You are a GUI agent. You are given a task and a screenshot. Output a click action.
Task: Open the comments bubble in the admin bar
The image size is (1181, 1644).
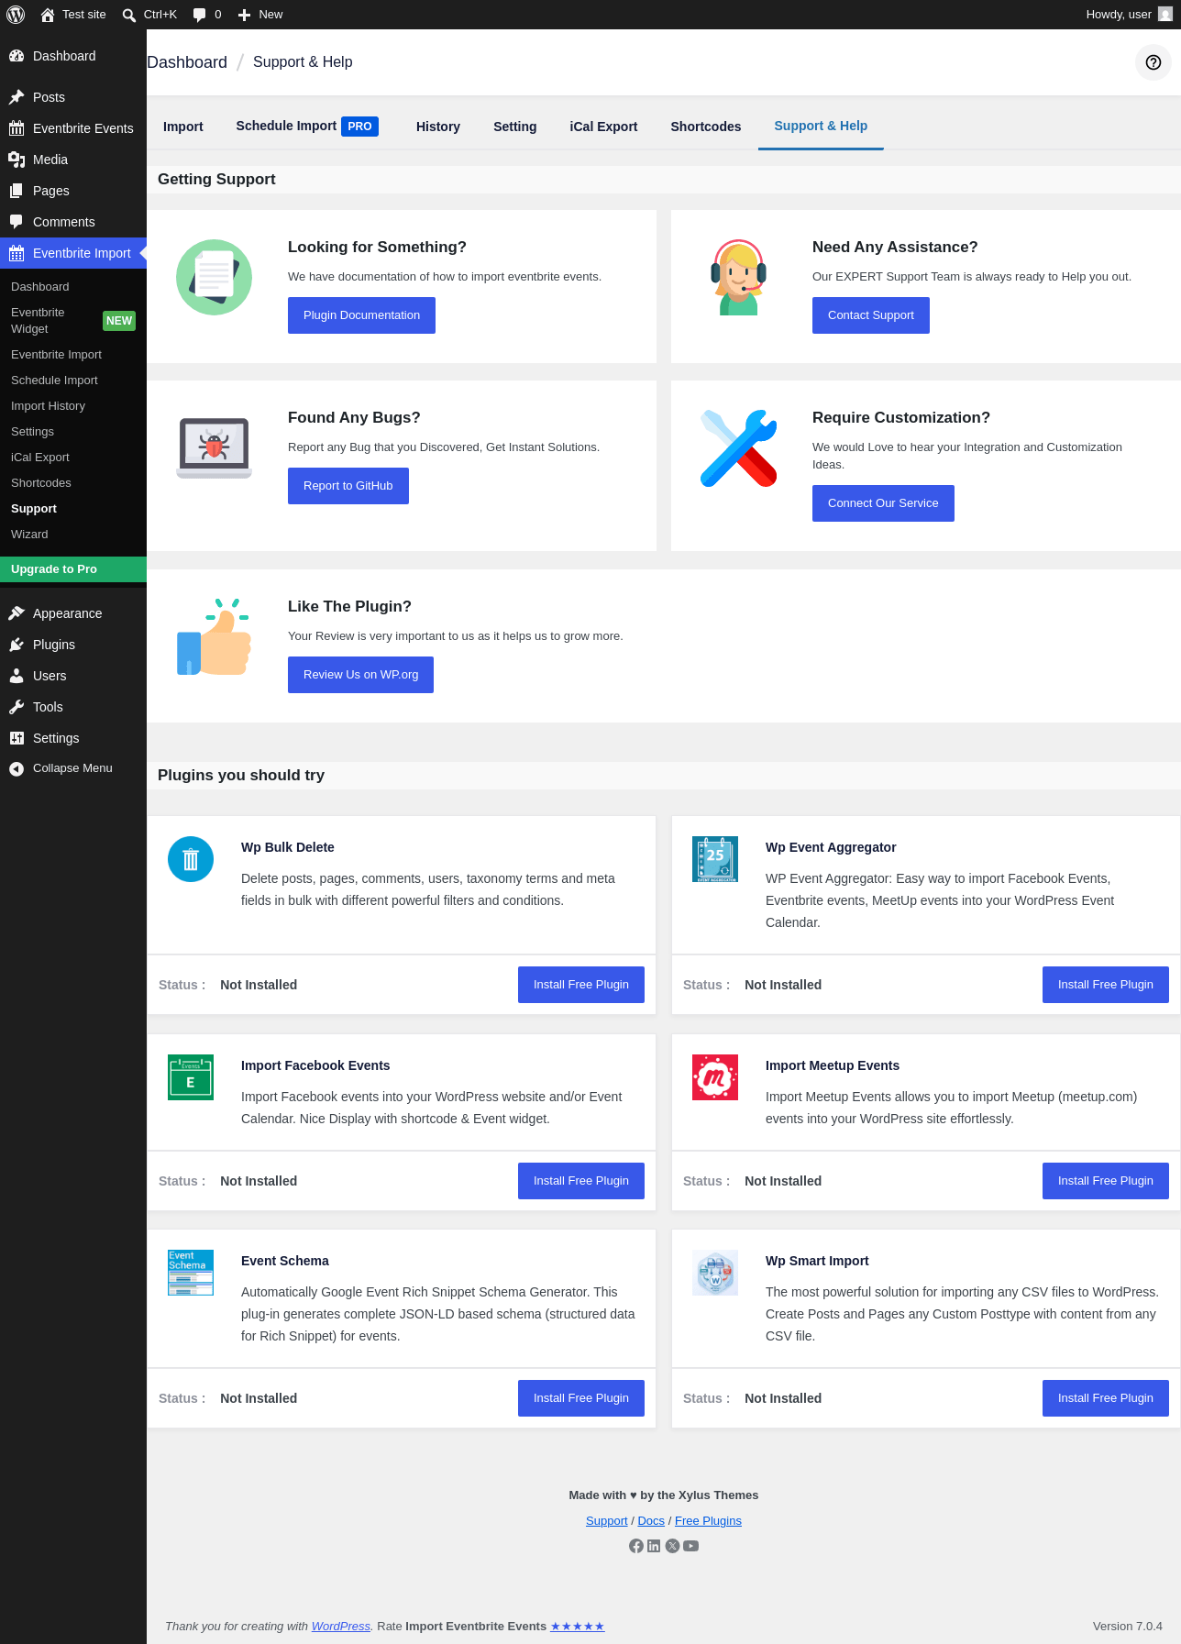point(200,15)
